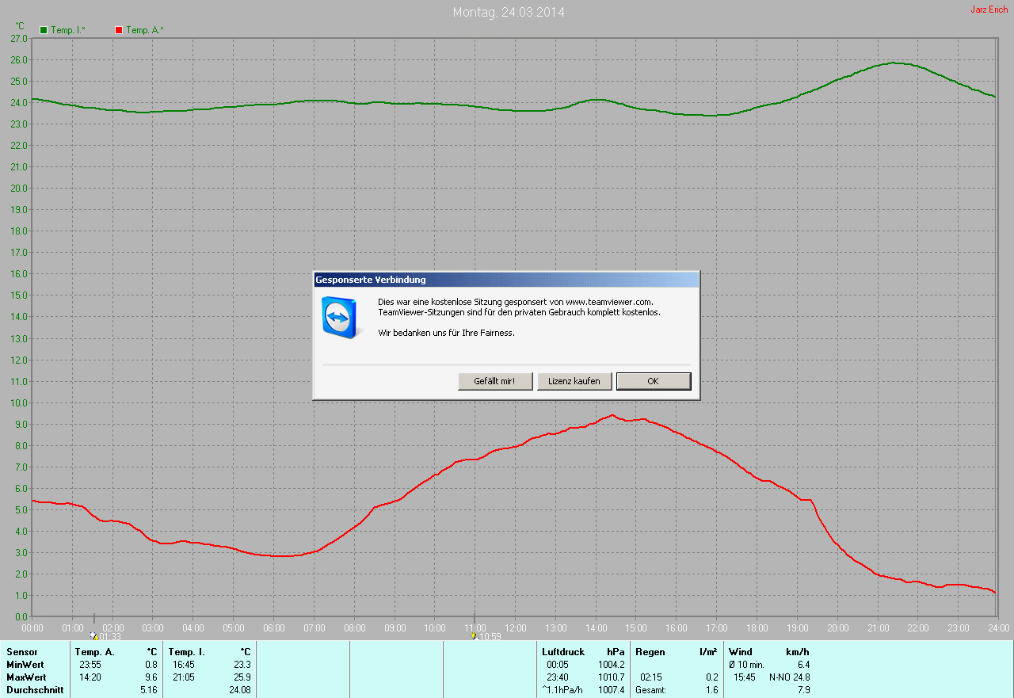The height and width of the screenshot is (698, 1014).
Task: Select the "MinWert" row label
Action: [x=25, y=665]
